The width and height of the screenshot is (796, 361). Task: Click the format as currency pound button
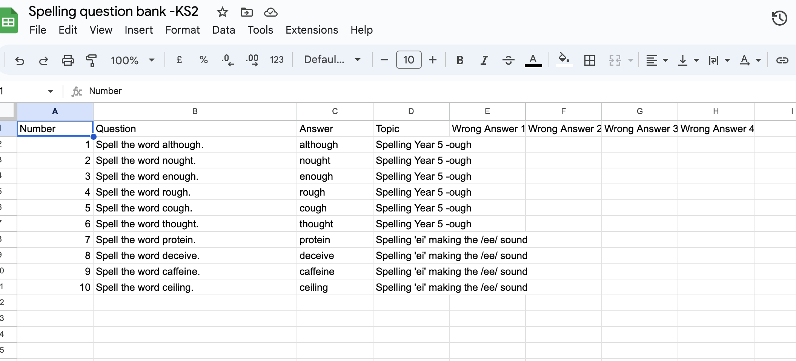180,60
